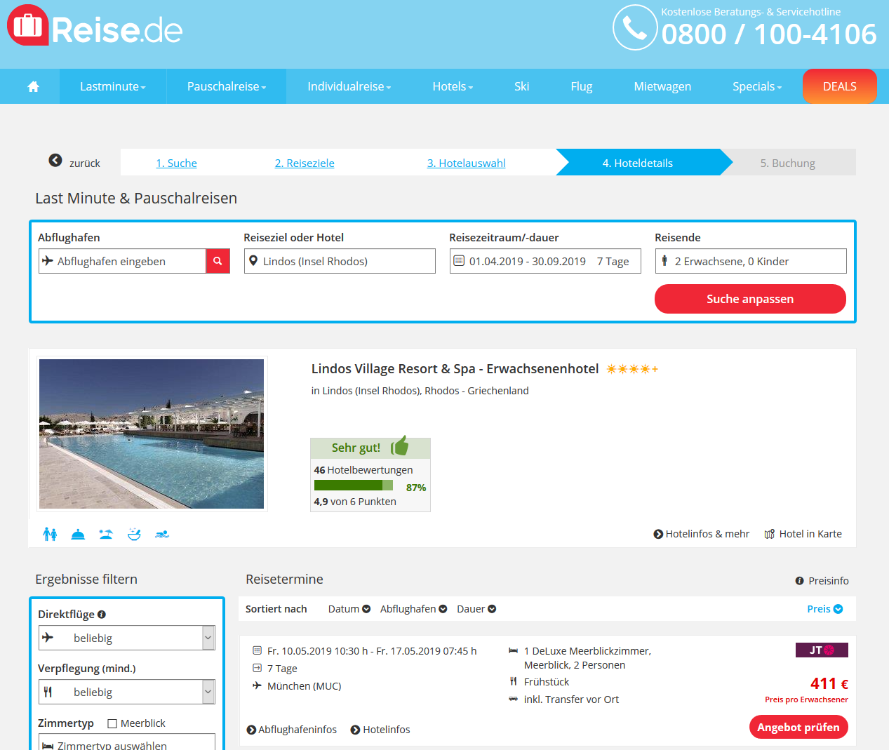Sort results by Abflughafen

pyautogui.click(x=414, y=609)
